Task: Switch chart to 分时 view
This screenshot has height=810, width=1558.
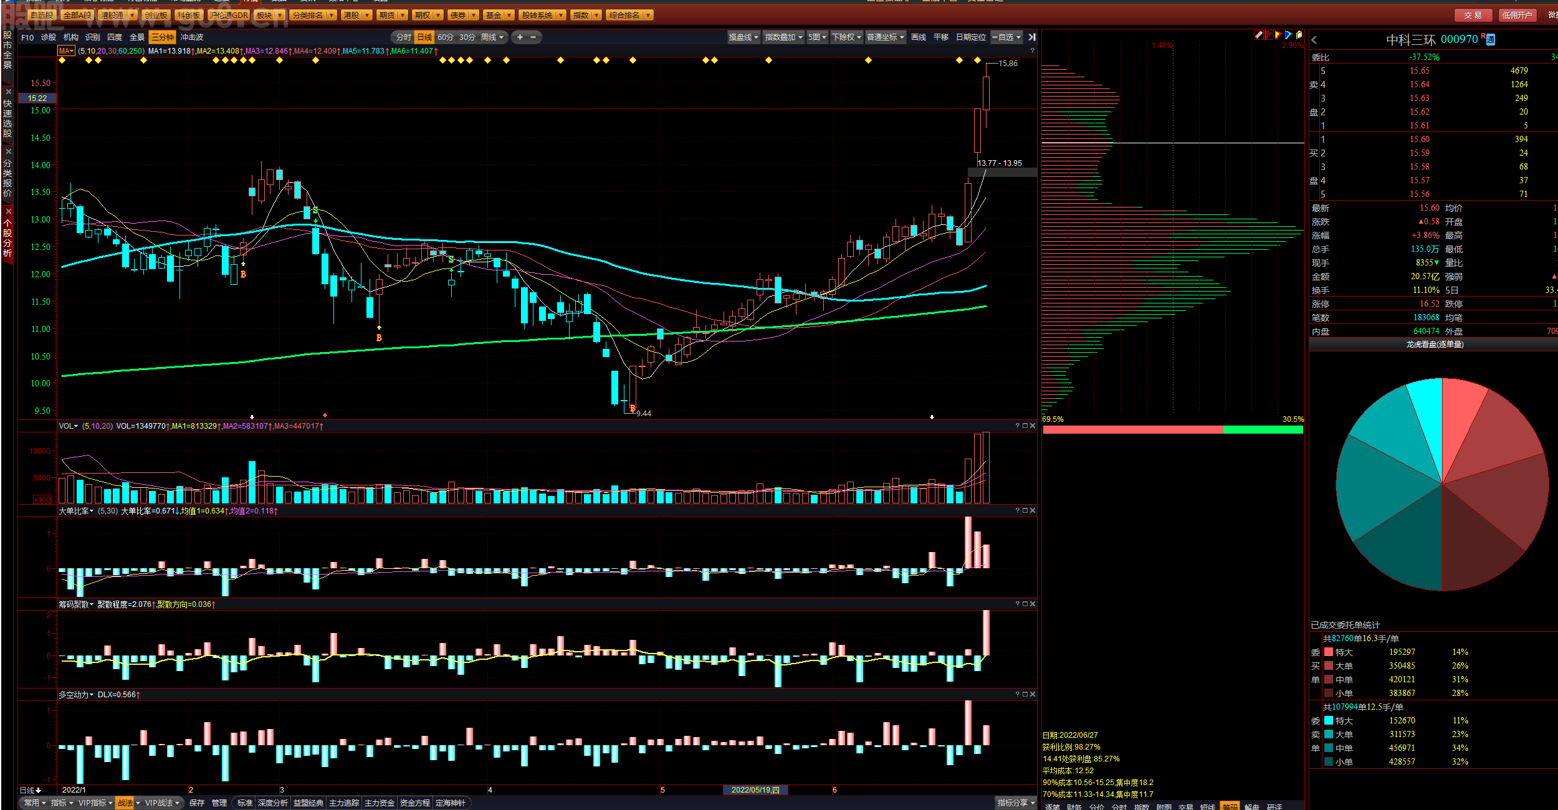Action: coord(403,37)
